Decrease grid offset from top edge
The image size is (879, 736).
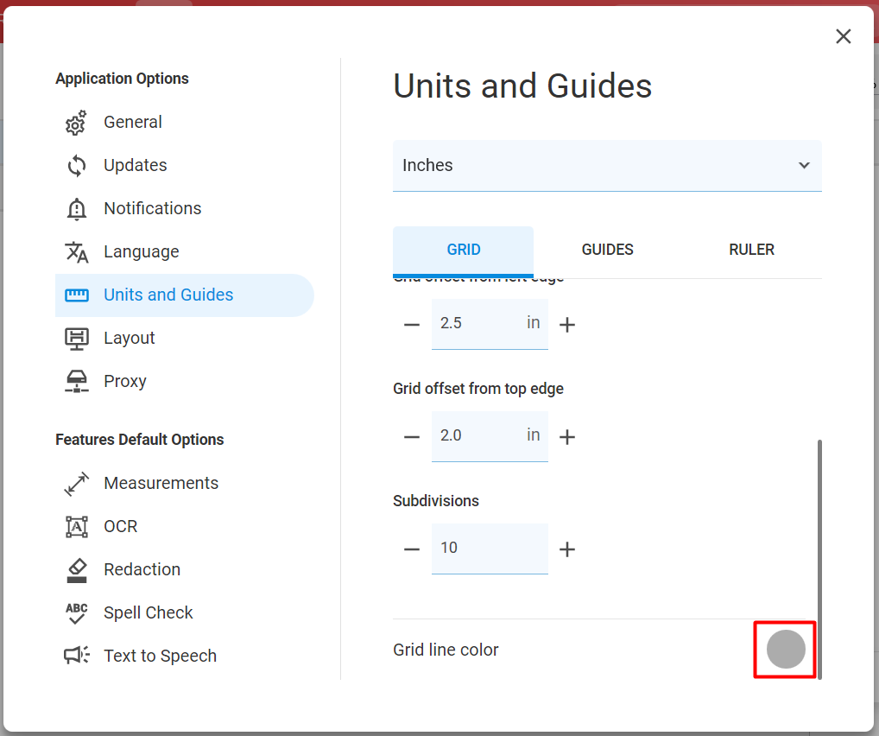click(412, 436)
